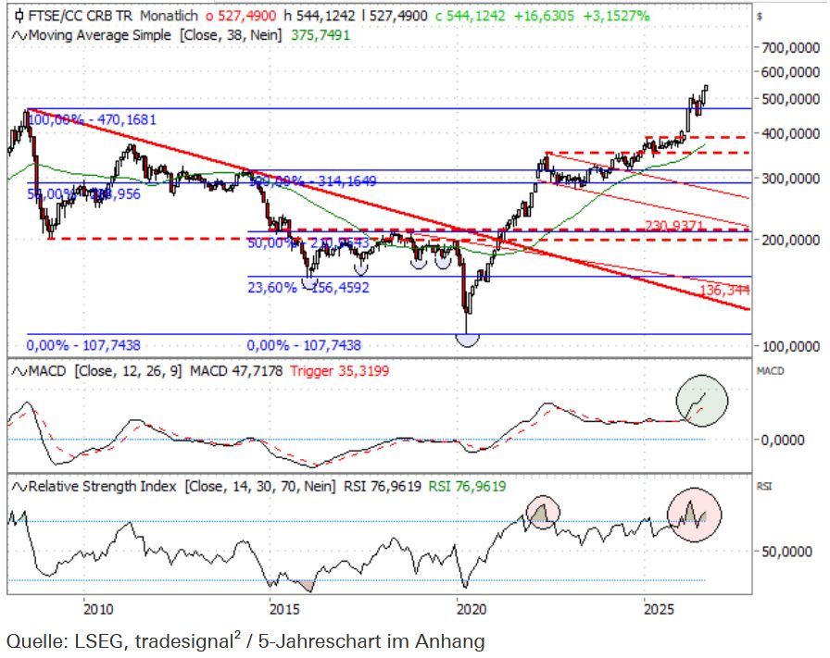Click the 50,0000 value on the RSI axis

pyautogui.click(x=786, y=552)
